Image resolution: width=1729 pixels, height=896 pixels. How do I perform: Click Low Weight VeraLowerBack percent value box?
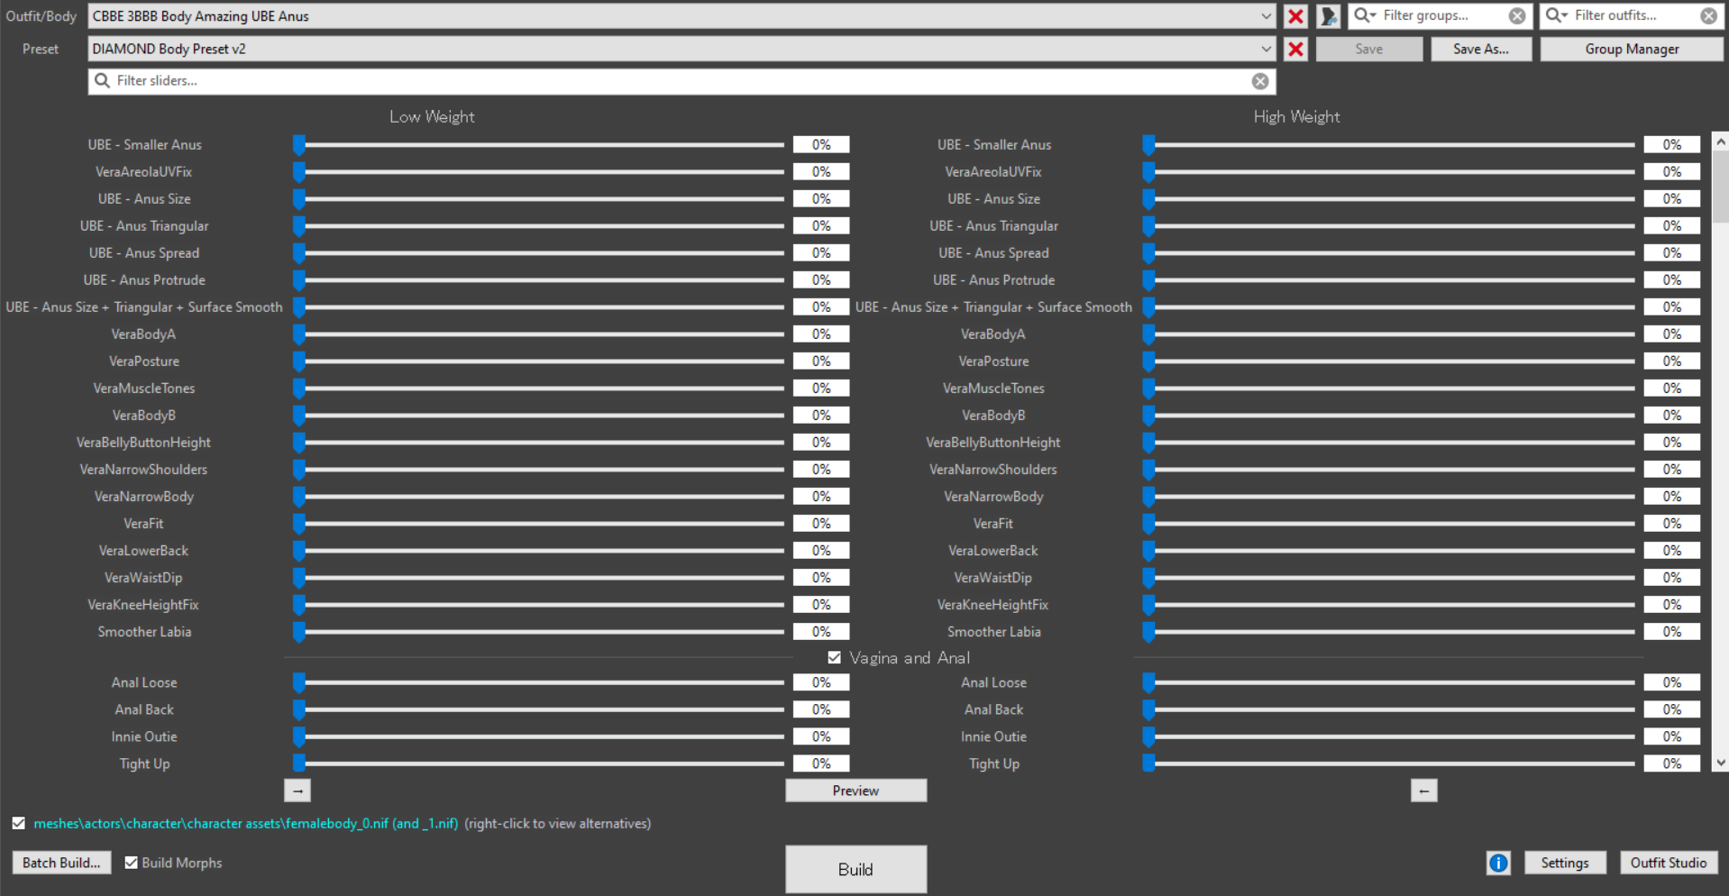point(821,550)
